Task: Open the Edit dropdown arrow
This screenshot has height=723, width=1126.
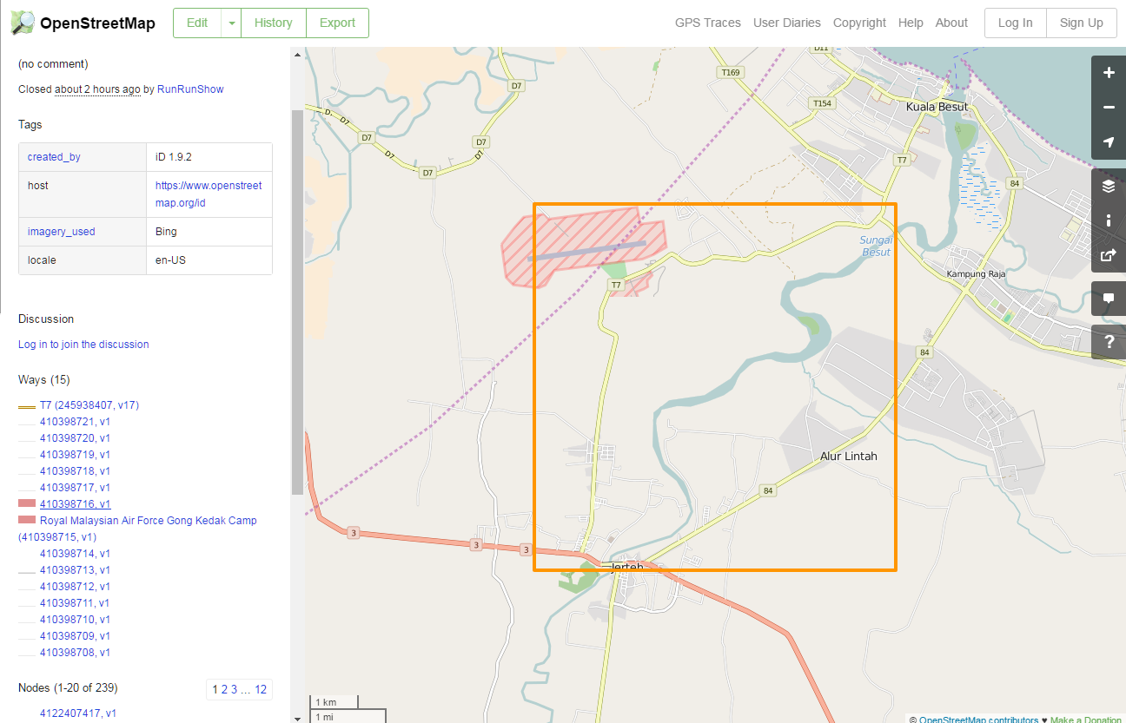Action: pos(231,23)
